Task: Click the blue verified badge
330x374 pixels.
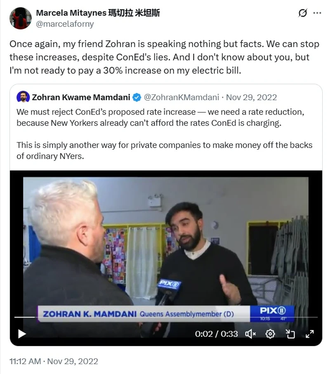Action: point(137,98)
